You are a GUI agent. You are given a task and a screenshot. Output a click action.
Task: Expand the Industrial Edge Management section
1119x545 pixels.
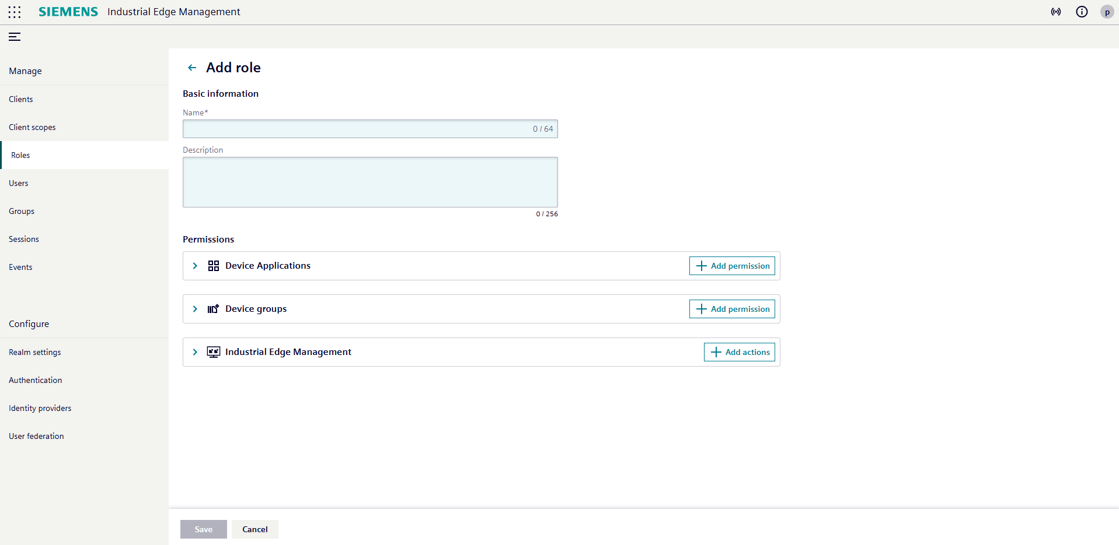195,352
